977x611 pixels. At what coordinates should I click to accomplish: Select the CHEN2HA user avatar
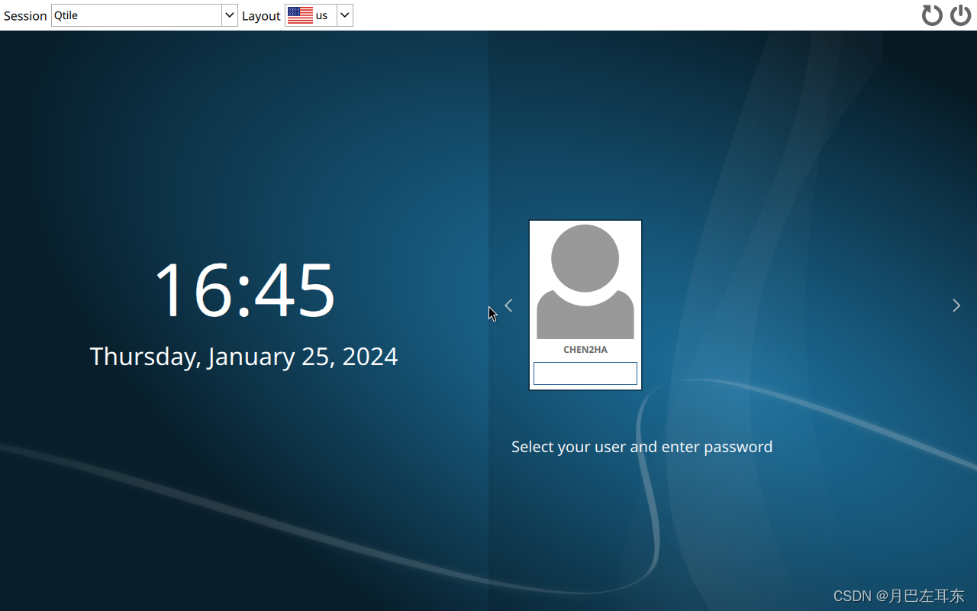tap(585, 282)
